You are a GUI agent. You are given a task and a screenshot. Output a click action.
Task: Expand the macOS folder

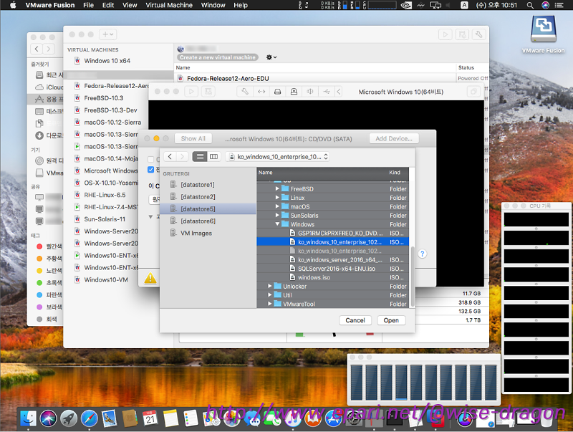(x=277, y=206)
